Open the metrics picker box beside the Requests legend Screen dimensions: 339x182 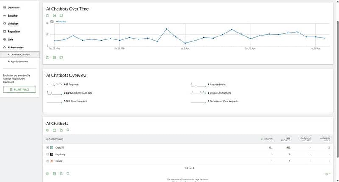(52, 22)
